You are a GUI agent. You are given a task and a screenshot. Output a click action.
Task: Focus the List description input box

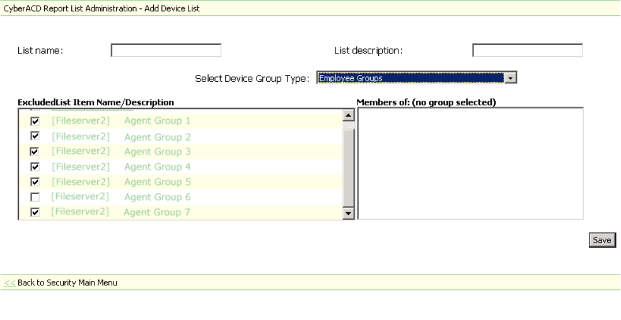[x=527, y=50]
